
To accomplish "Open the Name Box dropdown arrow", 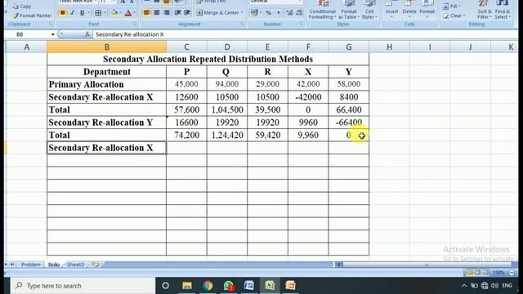I will pos(52,34).
